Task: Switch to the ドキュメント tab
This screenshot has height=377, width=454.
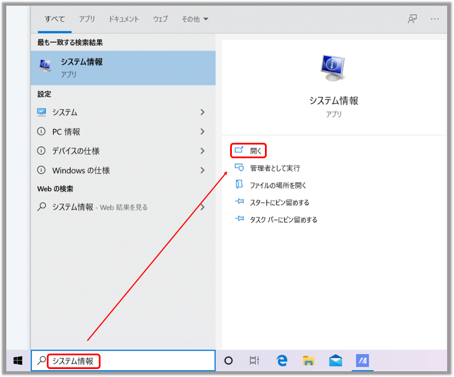Action: point(123,19)
